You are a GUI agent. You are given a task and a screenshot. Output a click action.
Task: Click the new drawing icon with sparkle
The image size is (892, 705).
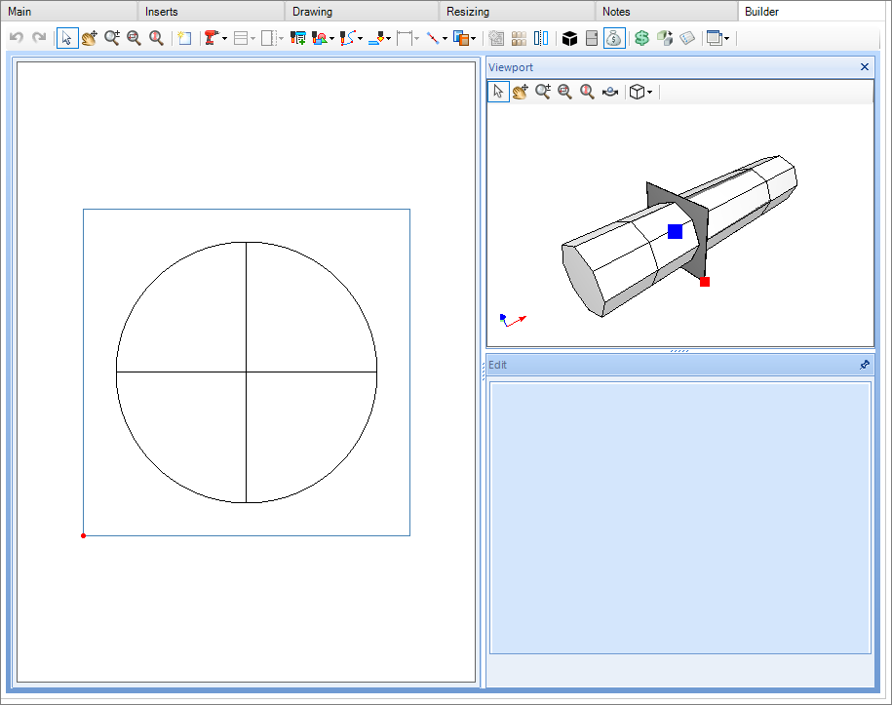point(184,38)
